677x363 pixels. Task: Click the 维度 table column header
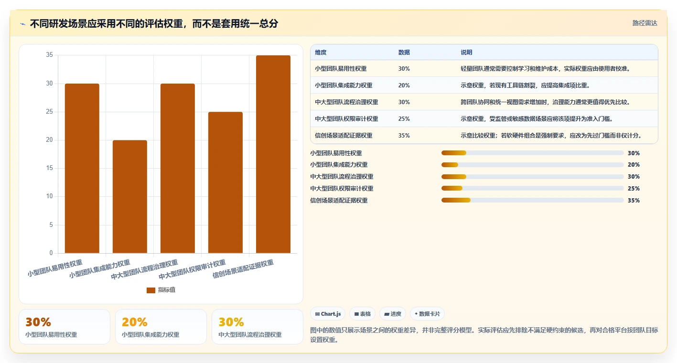321,53
